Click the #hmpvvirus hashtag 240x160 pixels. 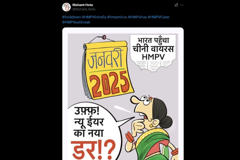point(117,17)
